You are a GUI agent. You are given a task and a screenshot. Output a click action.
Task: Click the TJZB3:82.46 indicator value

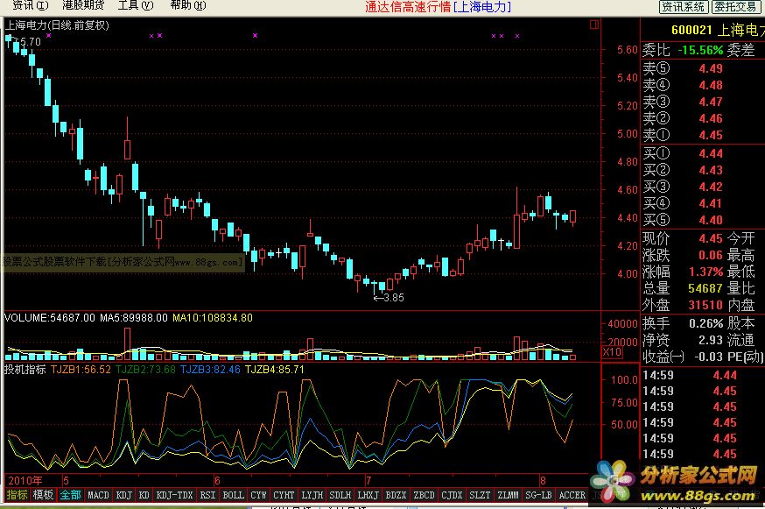coord(210,370)
